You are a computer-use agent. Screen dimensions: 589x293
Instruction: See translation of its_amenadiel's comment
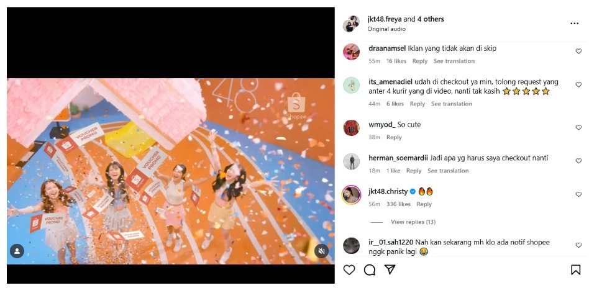452,104
